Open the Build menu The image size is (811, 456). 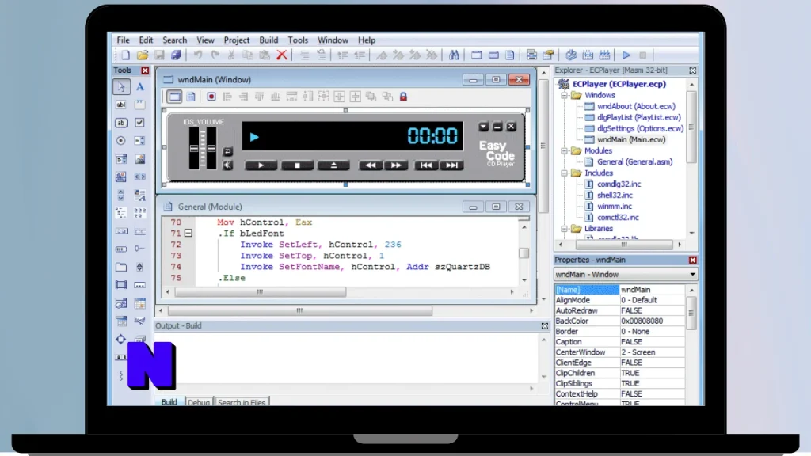point(268,40)
